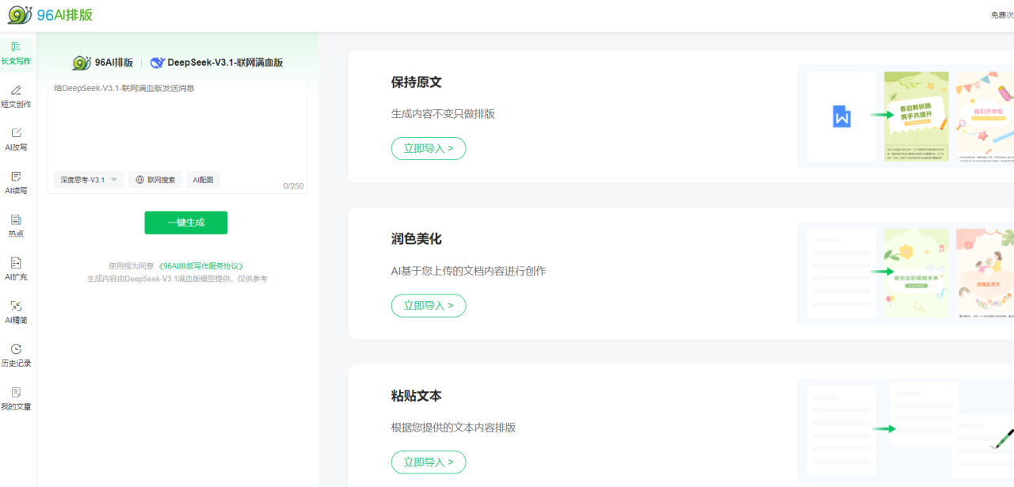This screenshot has height=487, width=1014.
Task: Select the 短文创作 pencil icon
Action: (x=16, y=90)
